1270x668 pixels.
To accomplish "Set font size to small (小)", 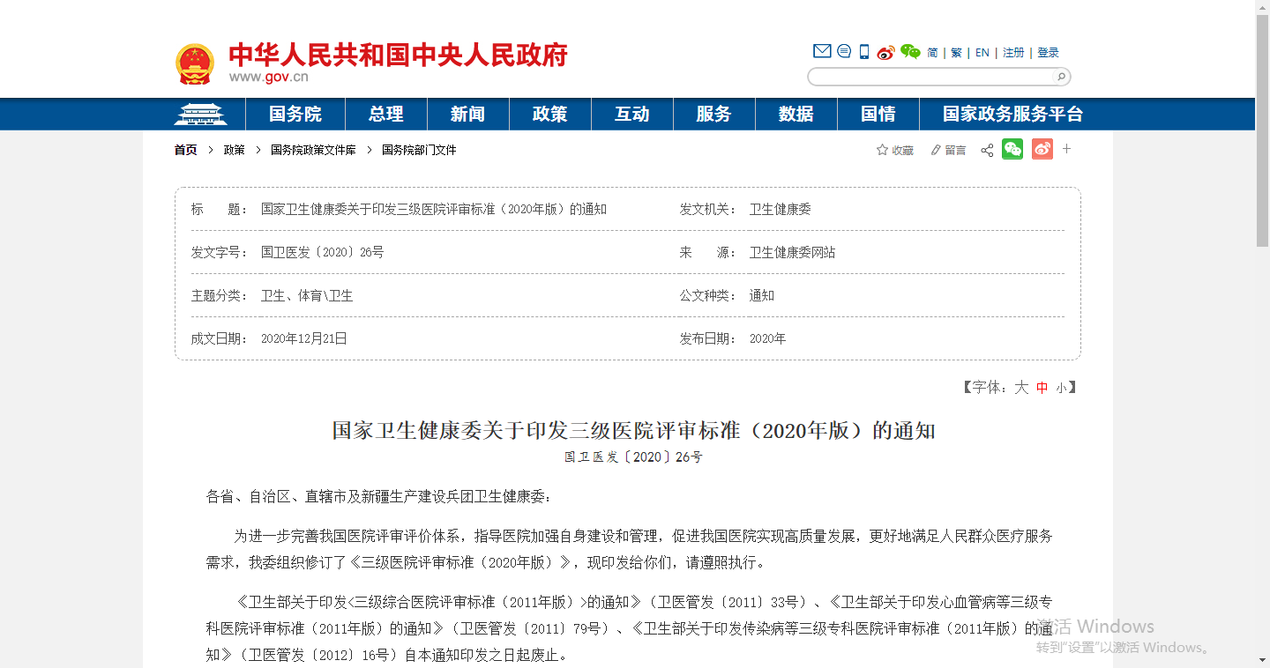I will coord(1061,388).
